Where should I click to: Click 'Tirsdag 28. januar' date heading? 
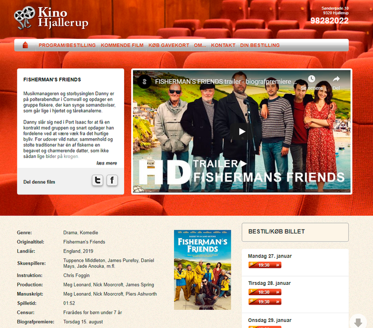269,283
